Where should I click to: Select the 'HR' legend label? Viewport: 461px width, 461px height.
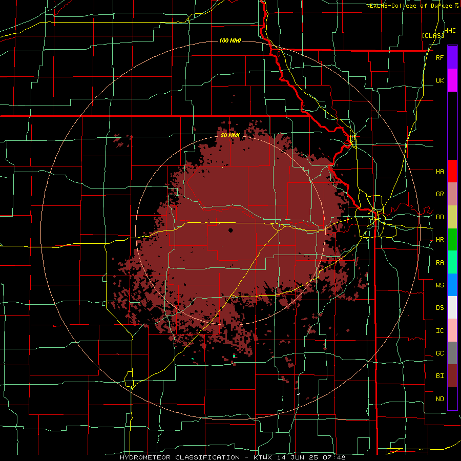coord(439,240)
